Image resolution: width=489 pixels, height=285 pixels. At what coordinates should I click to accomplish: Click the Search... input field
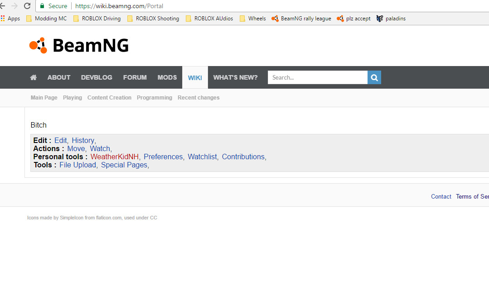pyautogui.click(x=318, y=77)
